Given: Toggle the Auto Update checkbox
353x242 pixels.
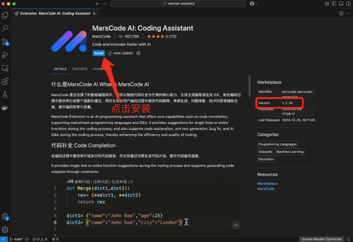Looking at the screenshot, I should (110, 53).
